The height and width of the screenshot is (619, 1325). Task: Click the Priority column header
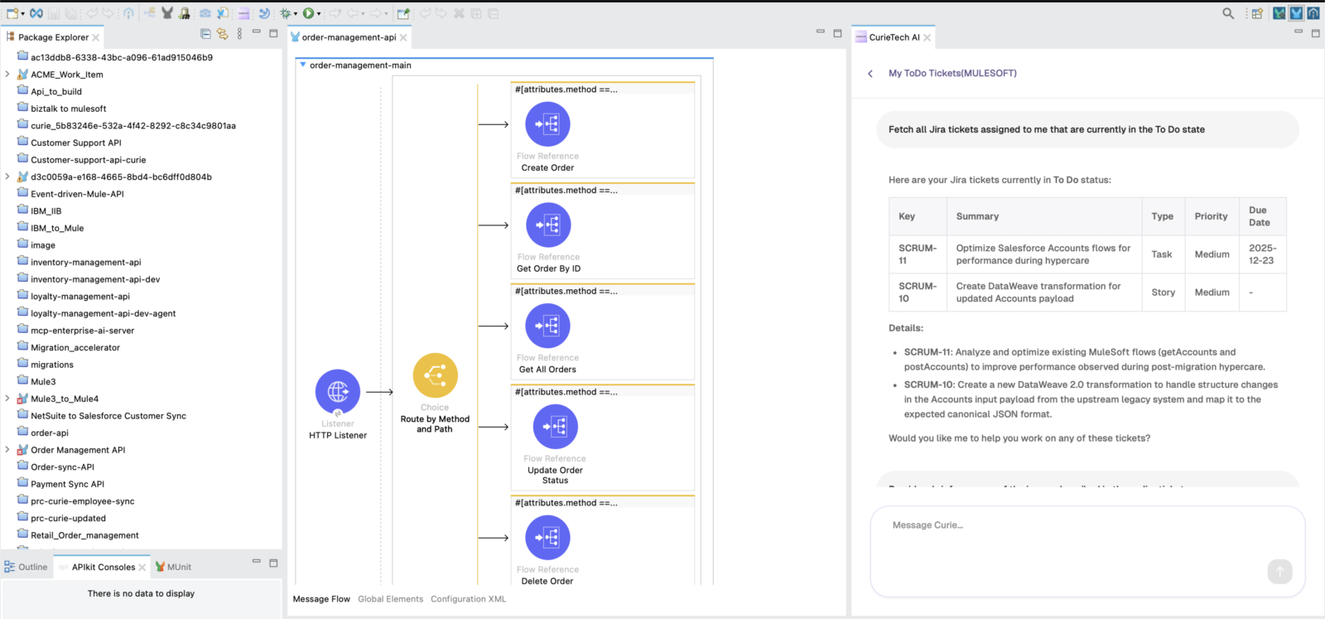coord(1211,216)
